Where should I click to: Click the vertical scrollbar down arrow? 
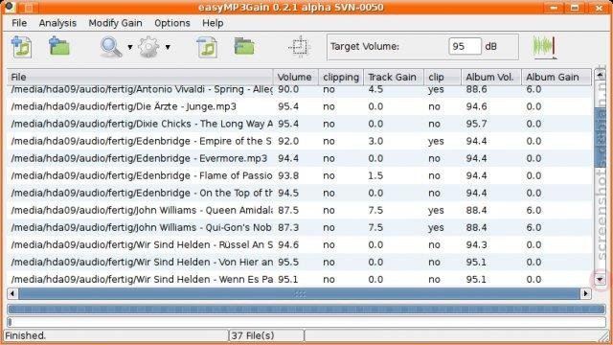pos(600,279)
